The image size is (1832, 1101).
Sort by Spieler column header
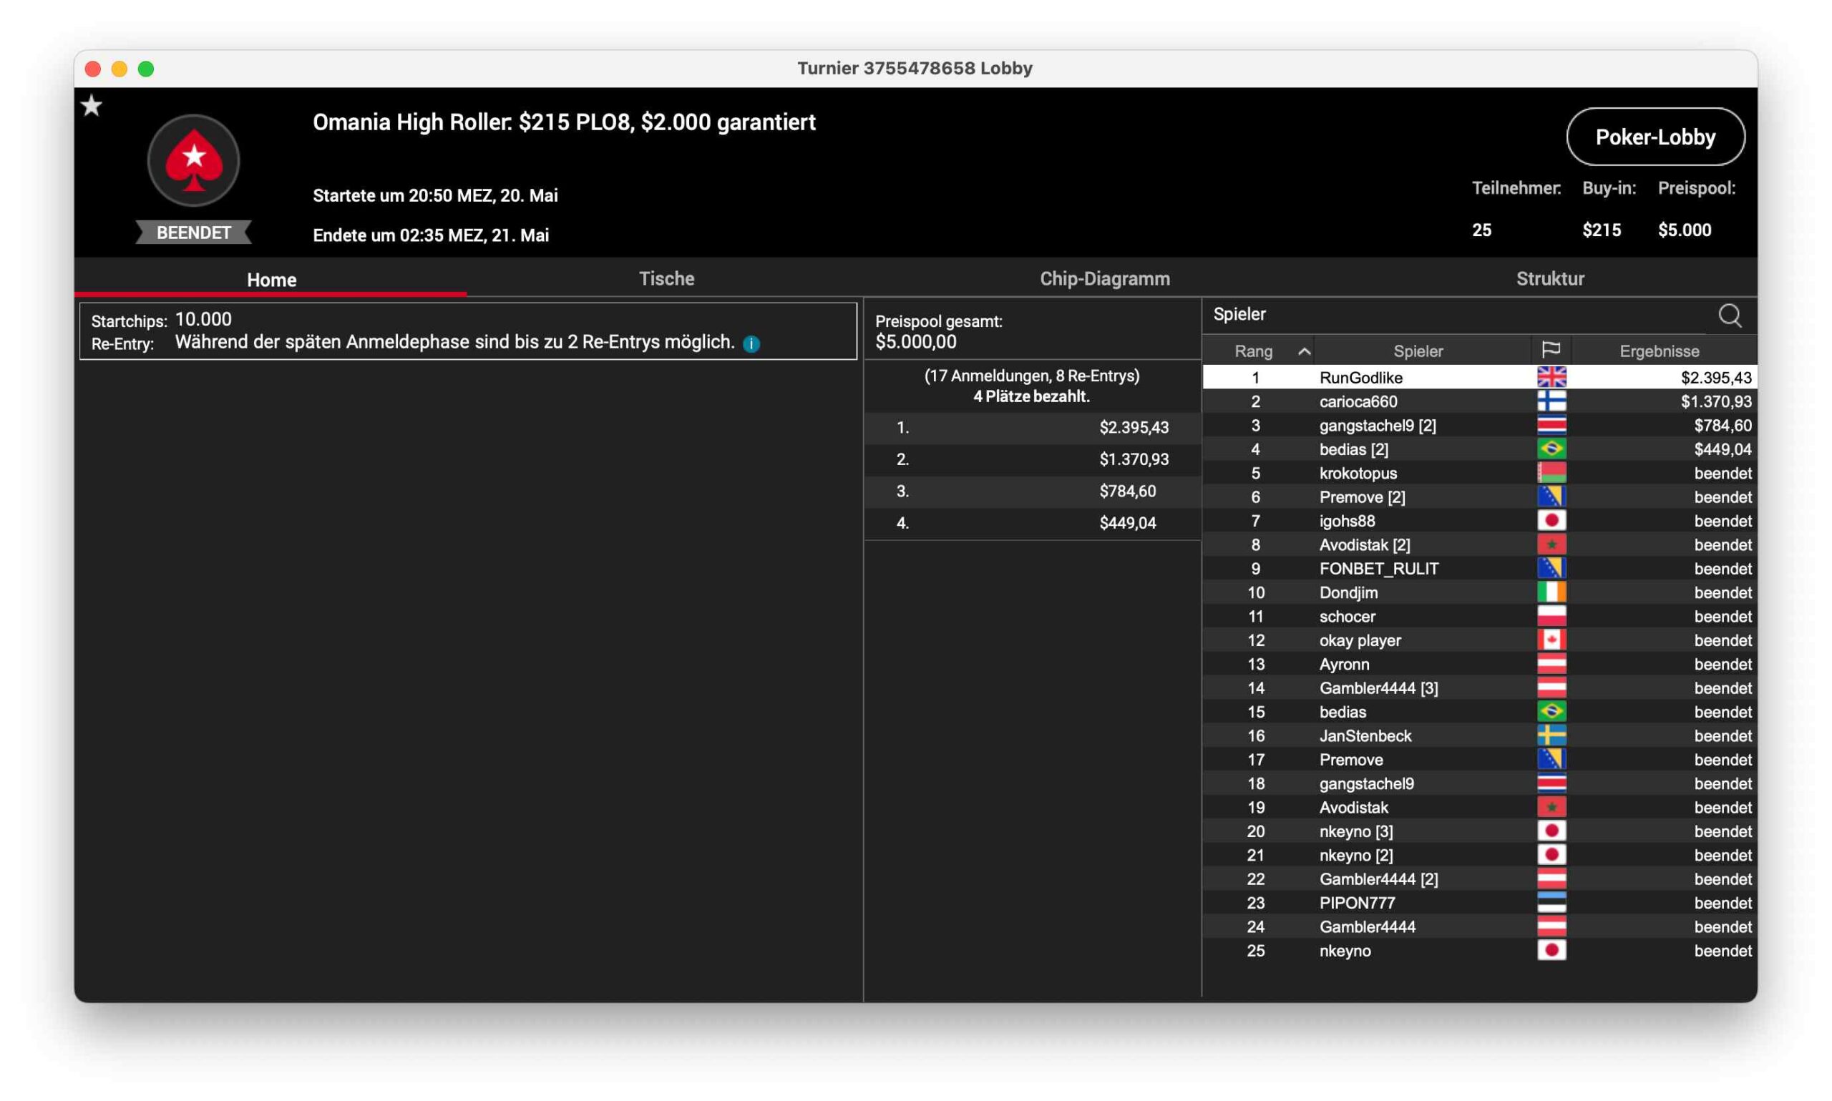point(1417,351)
